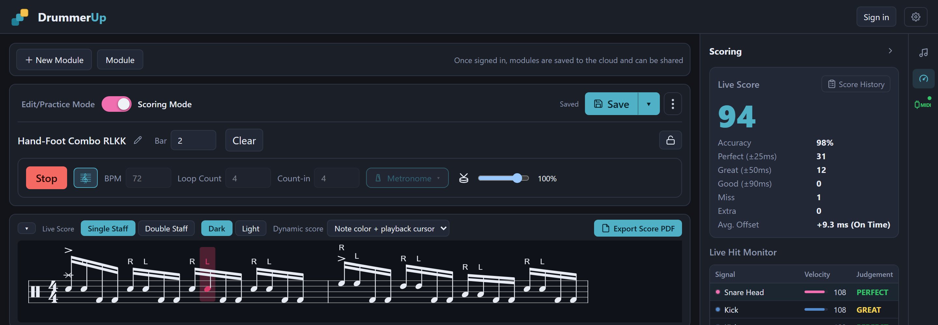This screenshot has height=325, width=938.
Task: Switch score theme to Dark
Action: (217, 228)
